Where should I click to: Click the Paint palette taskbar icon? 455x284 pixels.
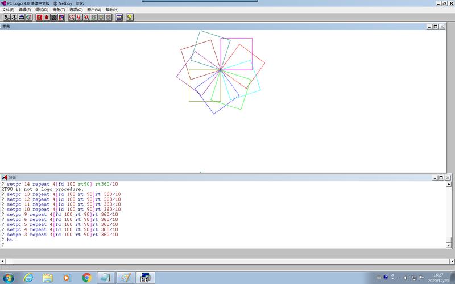[125, 278]
